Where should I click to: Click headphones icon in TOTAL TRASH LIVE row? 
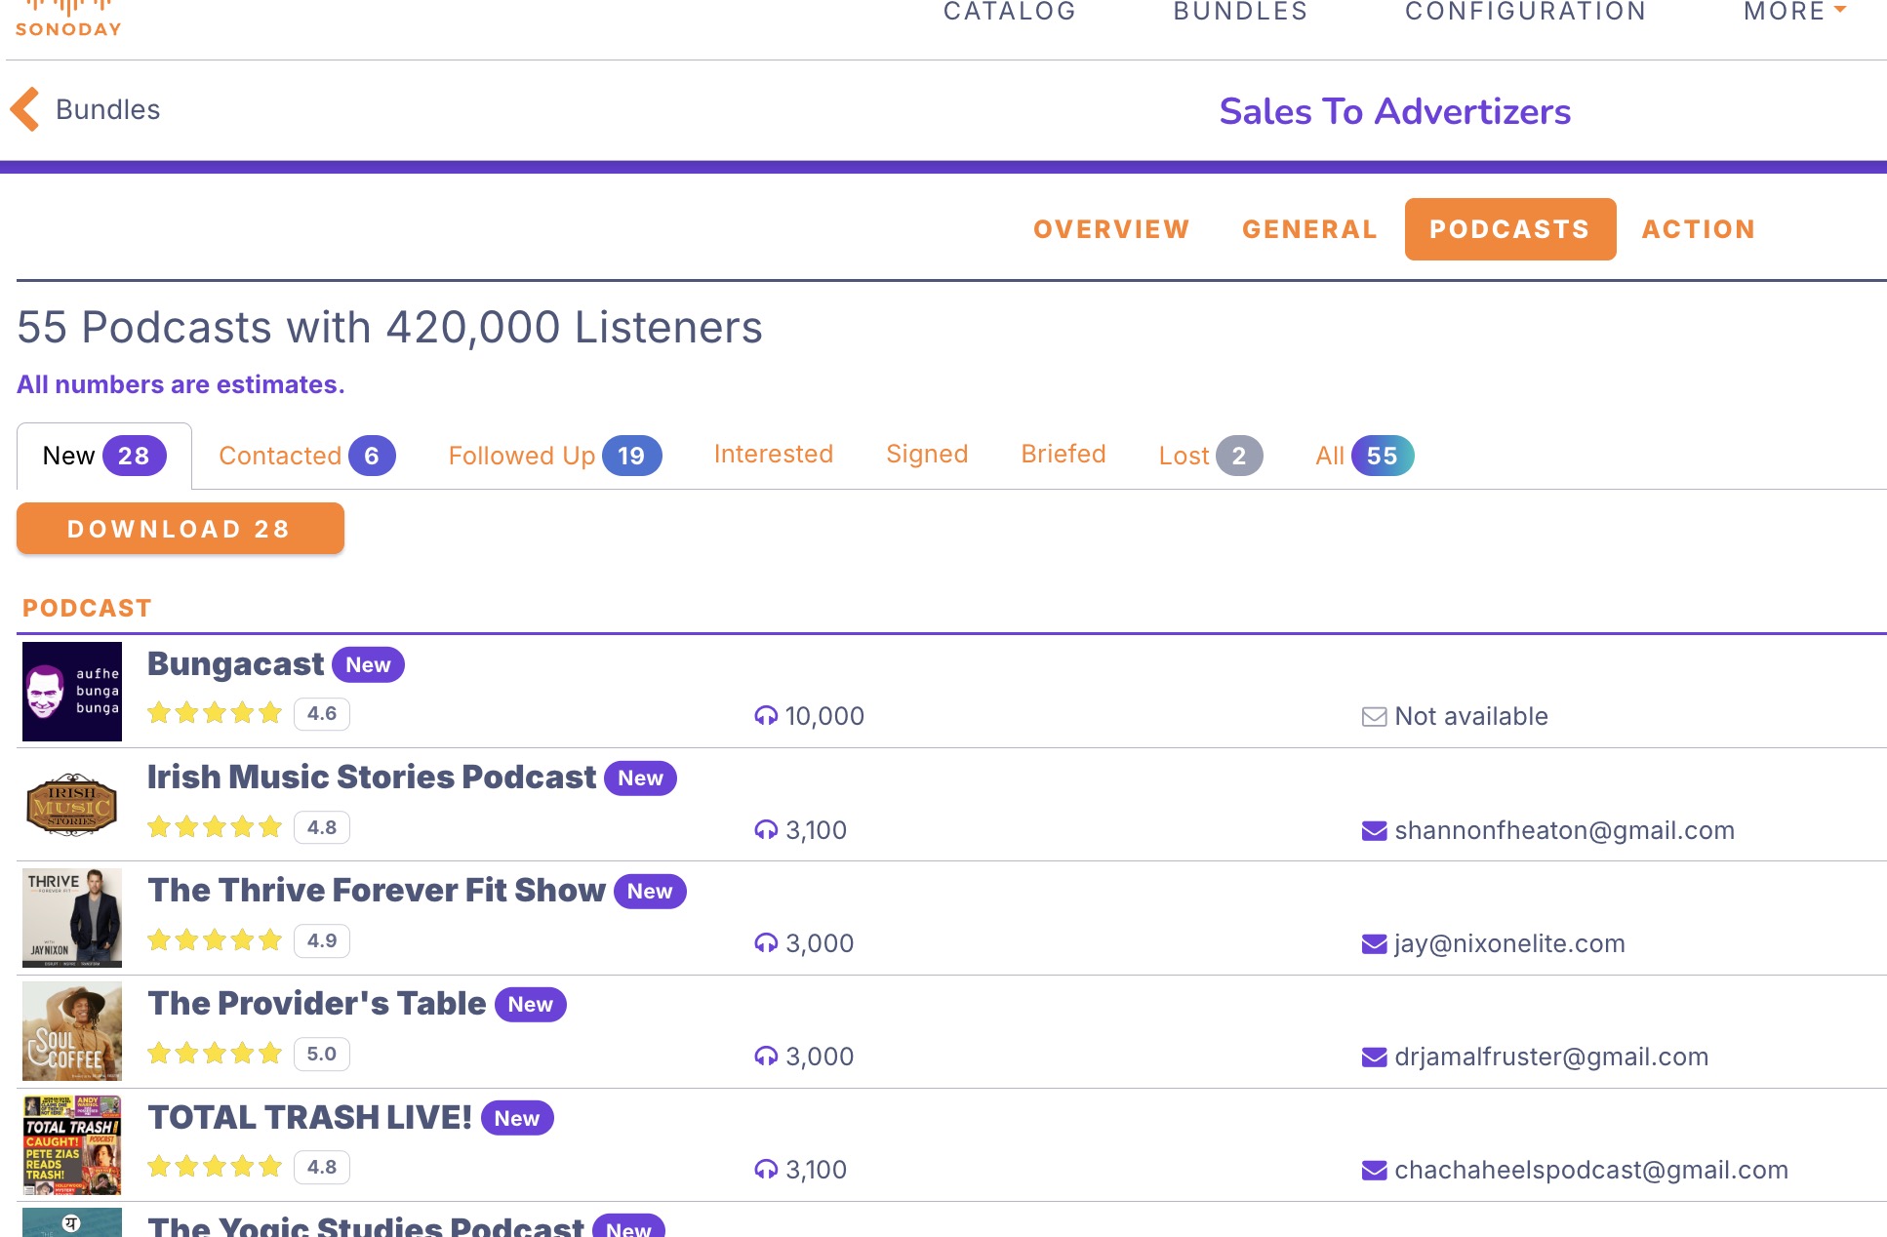[766, 1170]
